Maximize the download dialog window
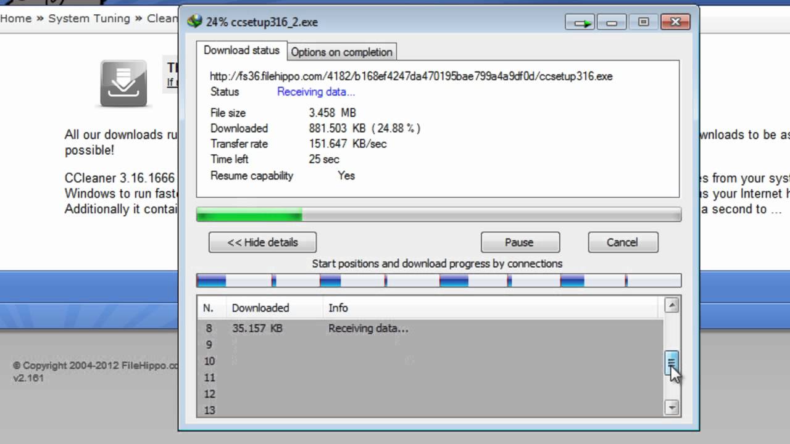 [x=644, y=23]
